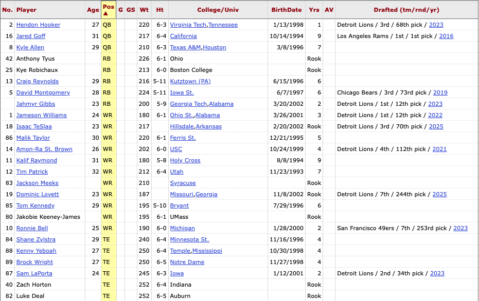Open Tom Kennedy player link
Viewport: 479px width, 301px height.
[x=36, y=205]
